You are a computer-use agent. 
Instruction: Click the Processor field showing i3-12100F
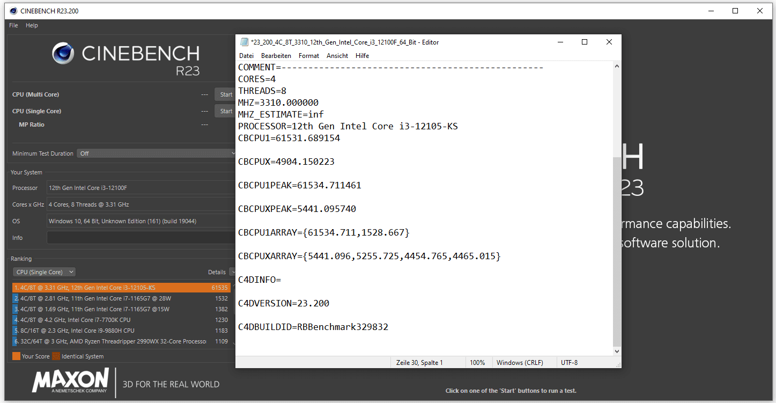point(141,188)
